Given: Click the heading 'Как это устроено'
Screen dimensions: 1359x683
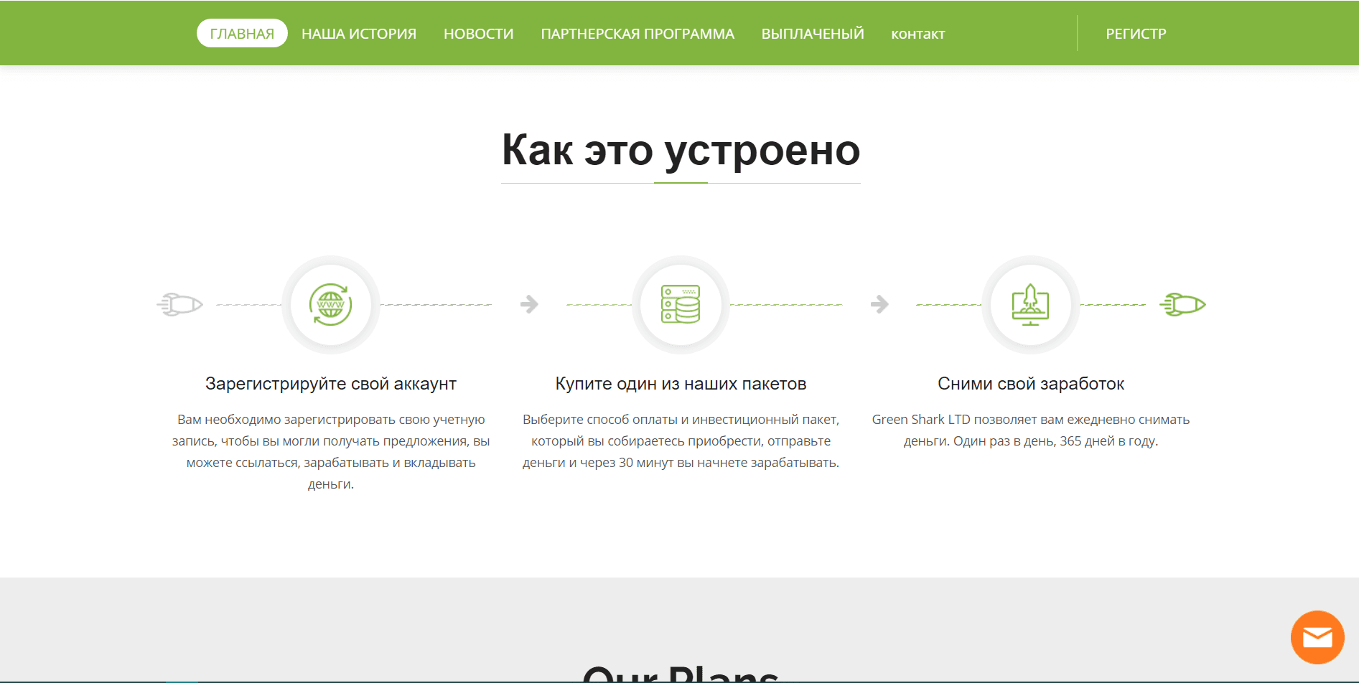Looking at the screenshot, I should [681, 151].
